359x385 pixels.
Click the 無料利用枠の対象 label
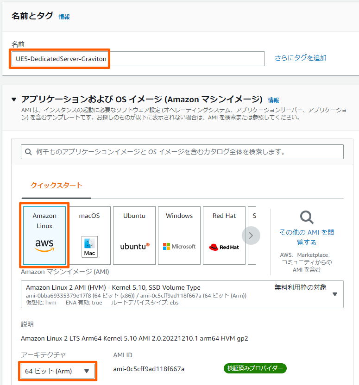point(300,287)
